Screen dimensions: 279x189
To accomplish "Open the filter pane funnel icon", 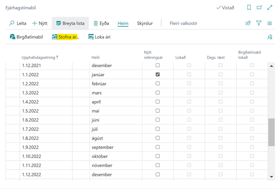I will pyautogui.click(x=259, y=23).
